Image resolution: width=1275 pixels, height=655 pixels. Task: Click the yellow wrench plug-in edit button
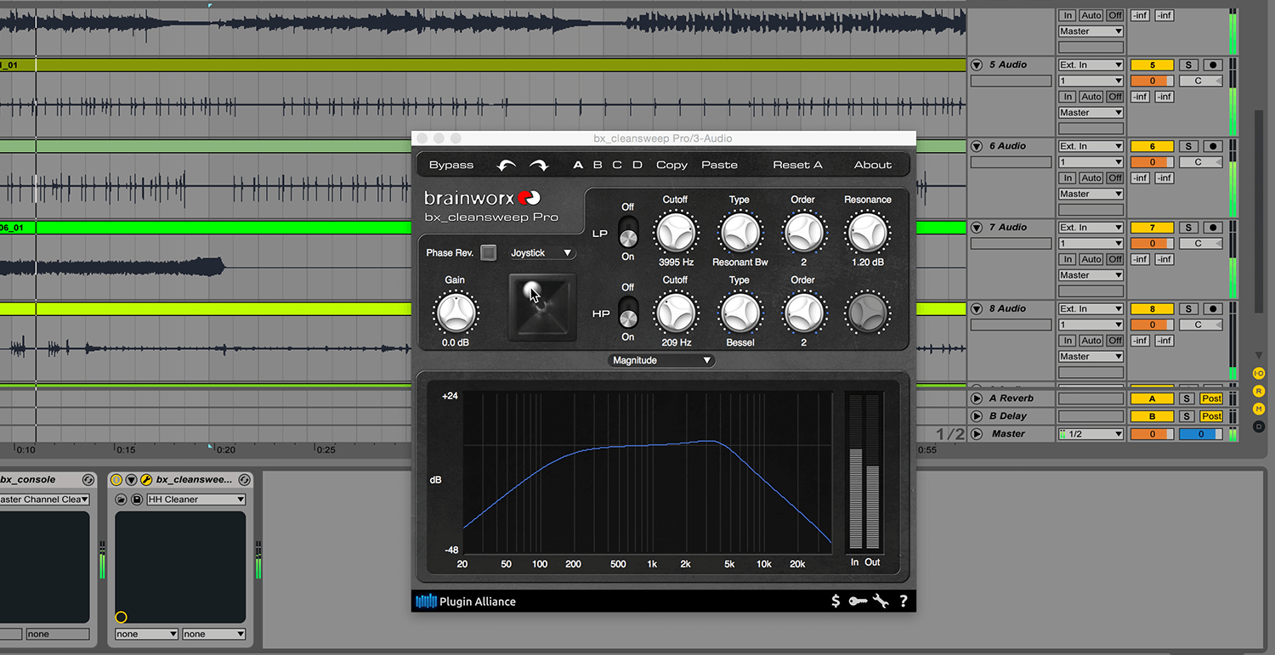click(x=146, y=480)
